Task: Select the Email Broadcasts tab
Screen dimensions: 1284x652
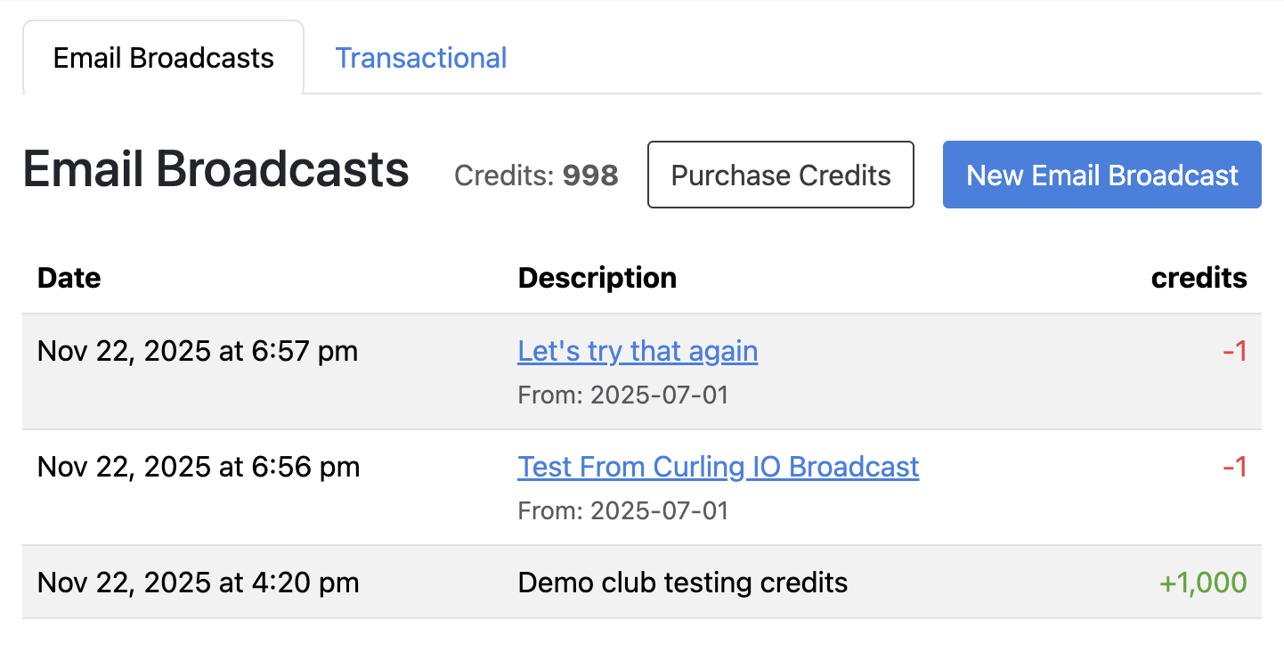Action: (x=163, y=57)
